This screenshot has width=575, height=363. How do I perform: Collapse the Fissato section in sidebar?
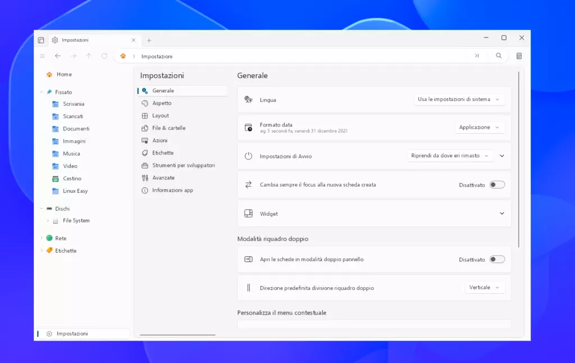coord(41,92)
